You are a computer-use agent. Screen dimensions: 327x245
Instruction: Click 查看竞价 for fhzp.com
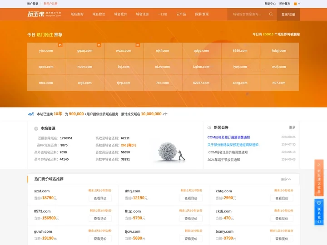[x=191, y=219]
